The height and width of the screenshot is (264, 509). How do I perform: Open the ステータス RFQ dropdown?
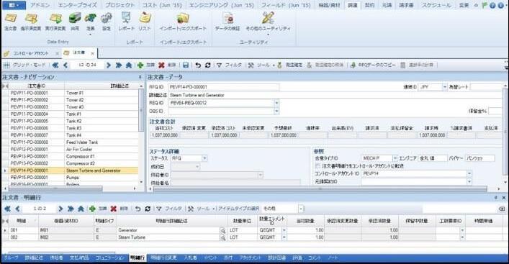[204, 158]
